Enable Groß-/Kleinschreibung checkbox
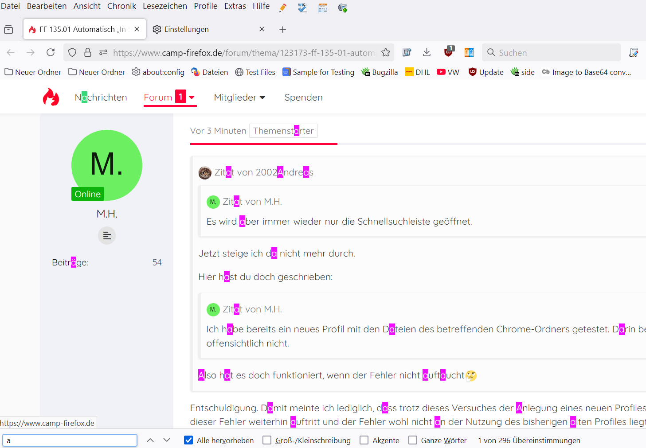This screenshot has width=646, height=448. point(267,440)
